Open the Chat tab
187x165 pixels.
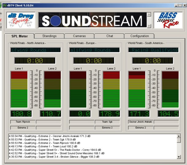(x=109, y=36)
